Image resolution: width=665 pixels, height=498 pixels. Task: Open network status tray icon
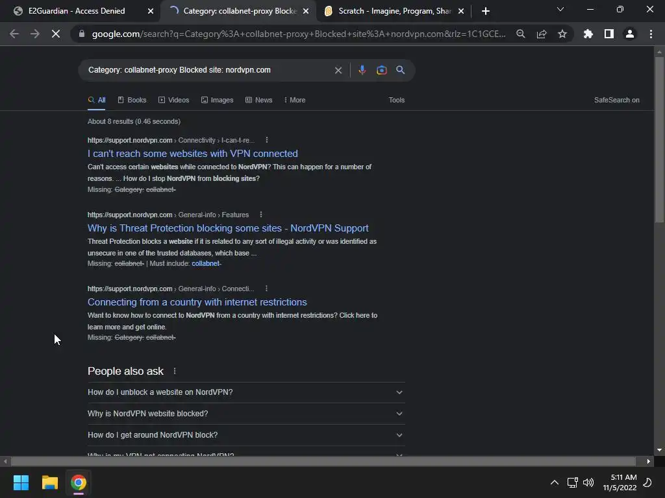coord(573,482)
